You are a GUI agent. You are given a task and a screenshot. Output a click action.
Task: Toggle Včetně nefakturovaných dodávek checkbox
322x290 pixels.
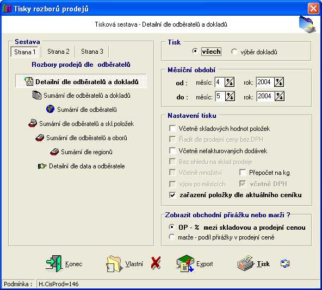172,151
